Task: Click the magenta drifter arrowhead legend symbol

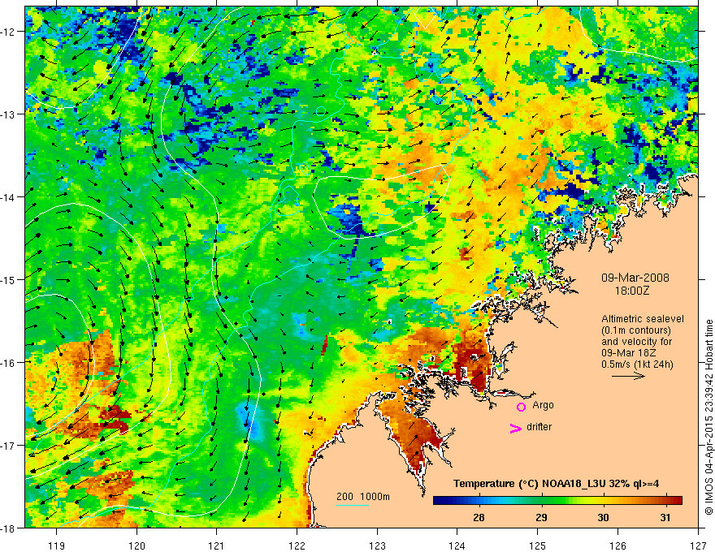Action: [x=515, y=429]
